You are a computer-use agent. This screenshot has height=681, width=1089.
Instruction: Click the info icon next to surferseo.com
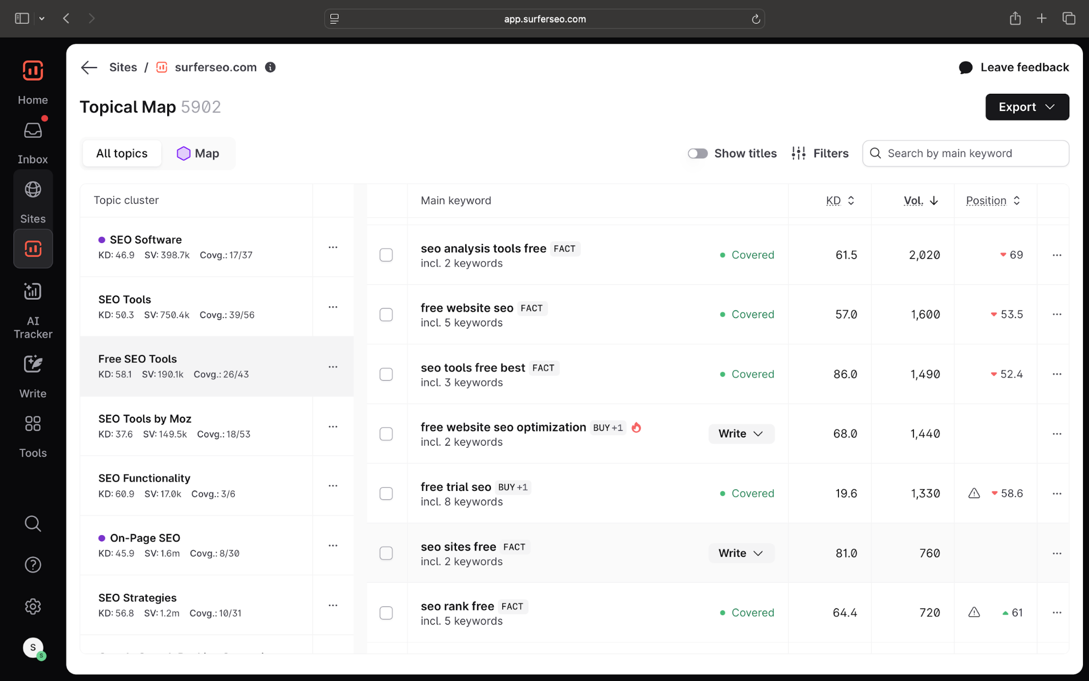[270, 67]
